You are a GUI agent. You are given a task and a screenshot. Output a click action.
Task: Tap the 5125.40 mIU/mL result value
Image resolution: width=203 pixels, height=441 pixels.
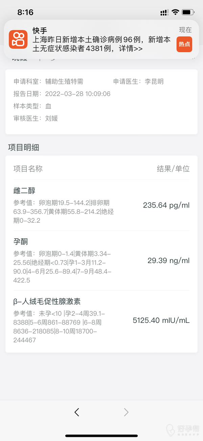pos(161,320)
